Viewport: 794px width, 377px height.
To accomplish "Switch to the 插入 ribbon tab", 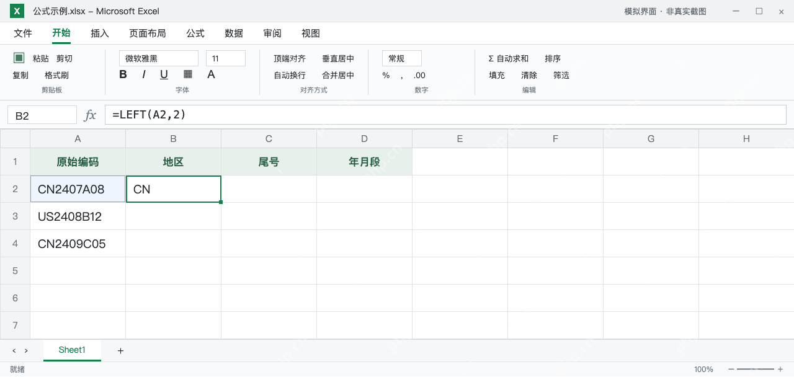I will click(x=100, y=33).
